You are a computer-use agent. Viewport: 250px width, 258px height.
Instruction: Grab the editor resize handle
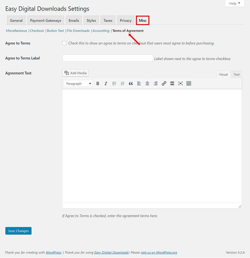coord(240,206)
